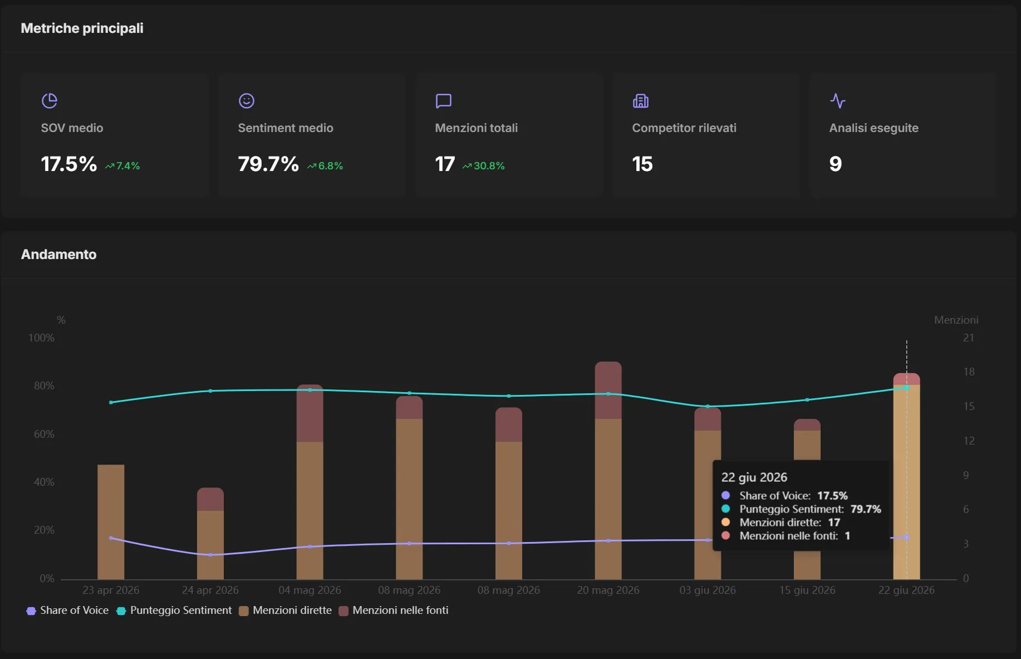This screenshot has height=659, width=1021.
Task: Click the sentiment line point at 24 apr 2026
Action: pos(210,391)
